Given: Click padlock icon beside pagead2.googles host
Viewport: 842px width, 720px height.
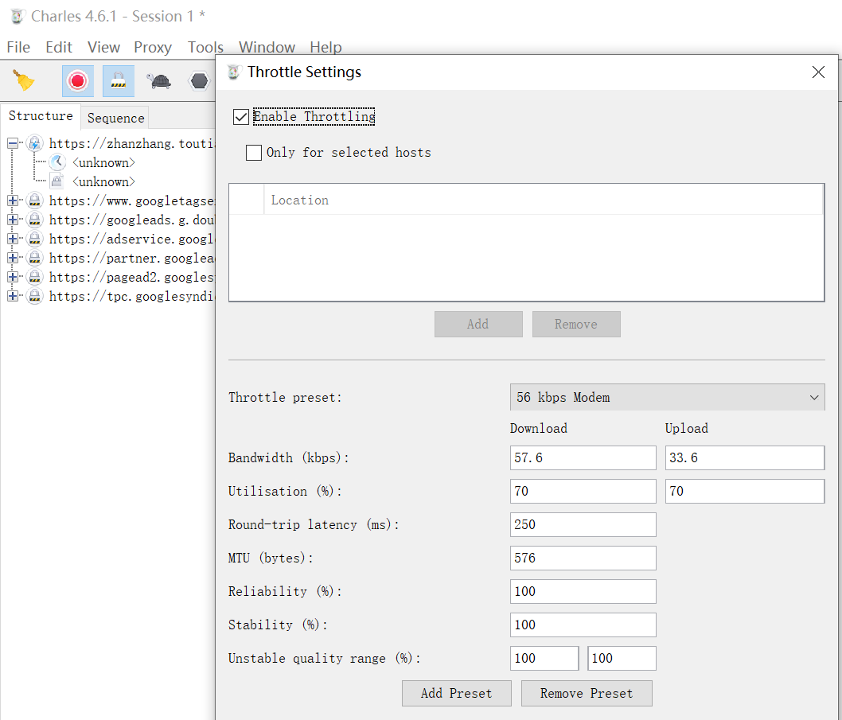Looking at the screenshot, I should (x=35, y=277).
